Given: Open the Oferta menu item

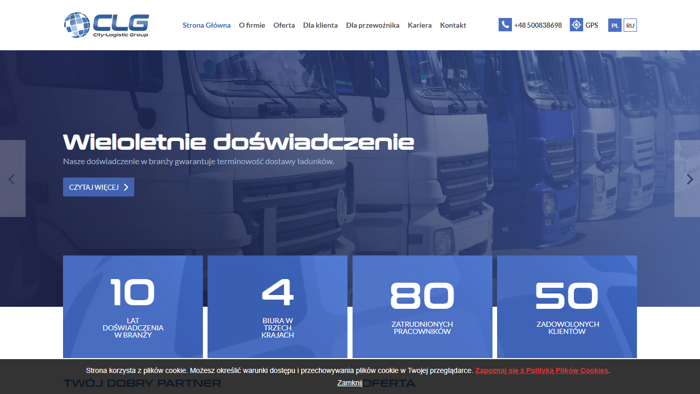Looking at the screenshot, I should pyautogui.click(x=284, y=25).
